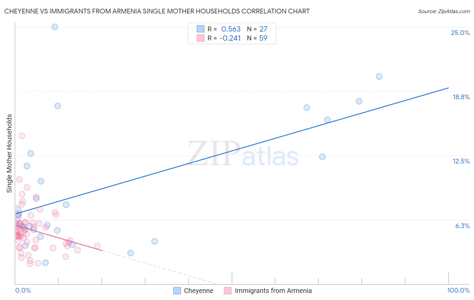This screenshot has height=300, width=474.
Task: Click the highest blue data point near 25%
Action: tap(55, 27)
